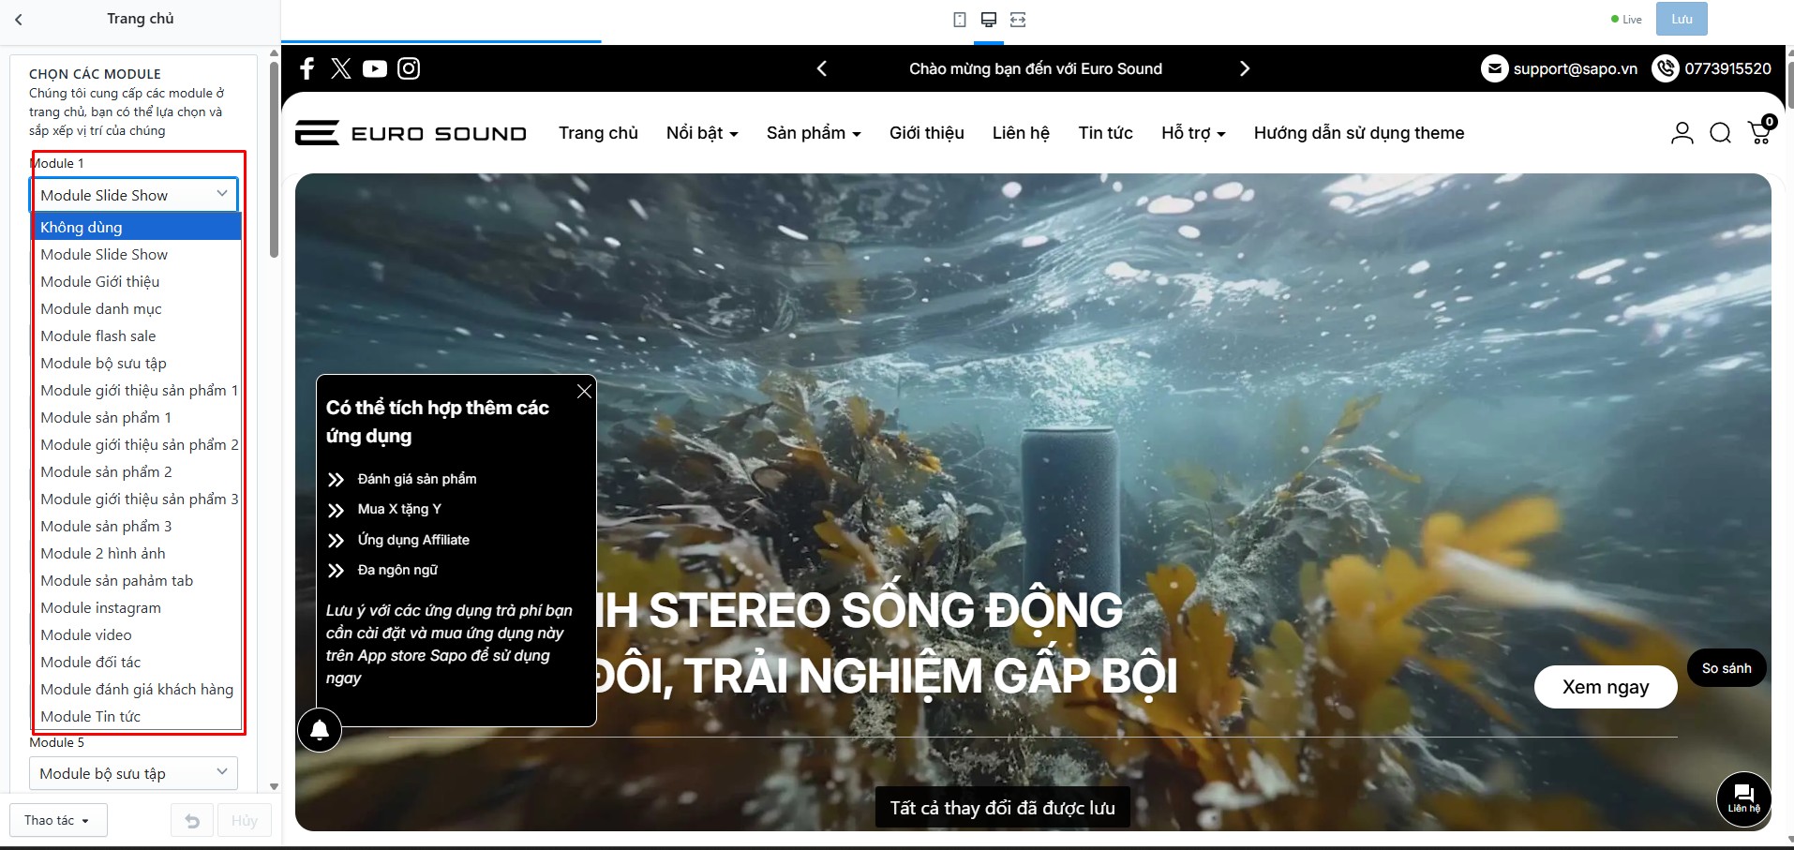Open the user account icon
The width and height of the screenshot is (1794, 850).
1682,133
